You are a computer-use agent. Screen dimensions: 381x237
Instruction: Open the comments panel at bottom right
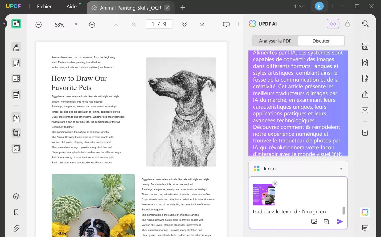pos(365,228)
